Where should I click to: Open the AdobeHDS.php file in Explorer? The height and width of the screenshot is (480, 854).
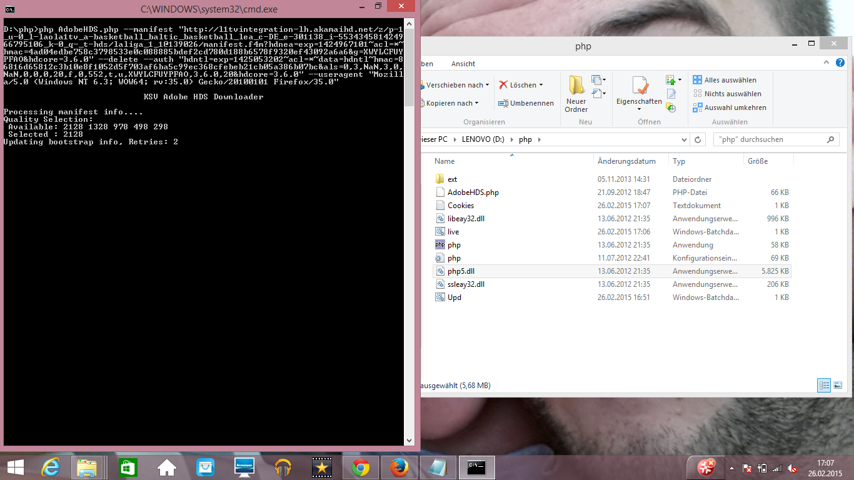[x=473, y=192]
